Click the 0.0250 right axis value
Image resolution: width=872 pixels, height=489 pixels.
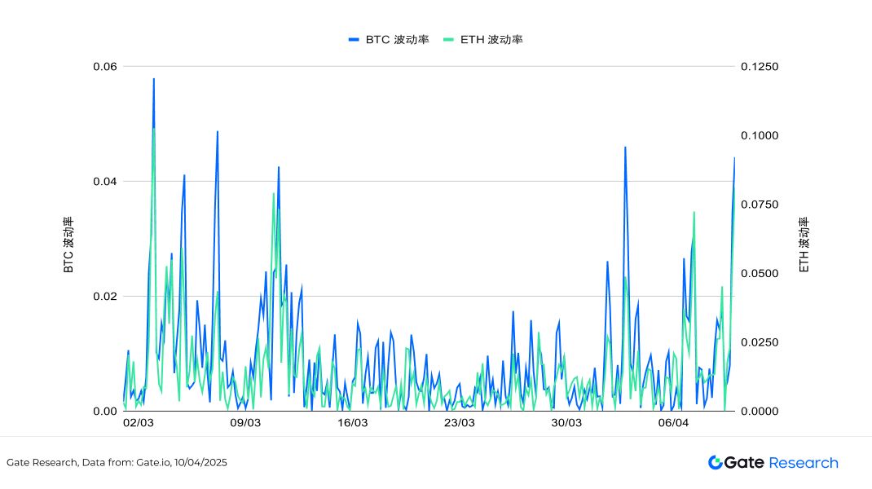[760, 342]
